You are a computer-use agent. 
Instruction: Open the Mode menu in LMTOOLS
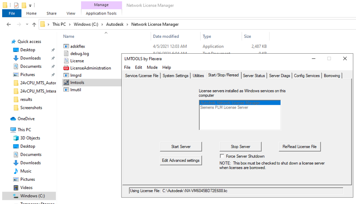click(x=152, y=67)
